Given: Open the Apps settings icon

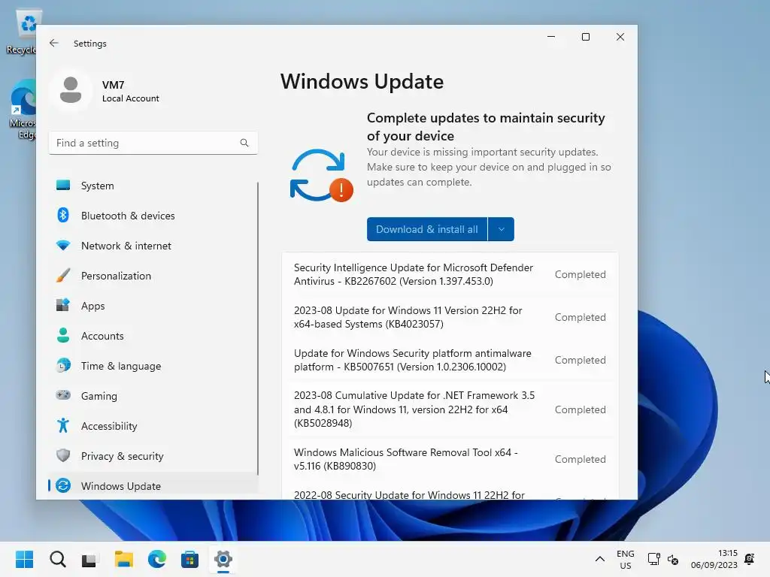Looking at the screenshot, I should [x=63, y=305].
